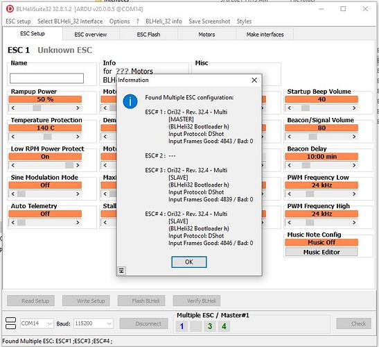Open the ESC setup menu

tap(18, 22)
